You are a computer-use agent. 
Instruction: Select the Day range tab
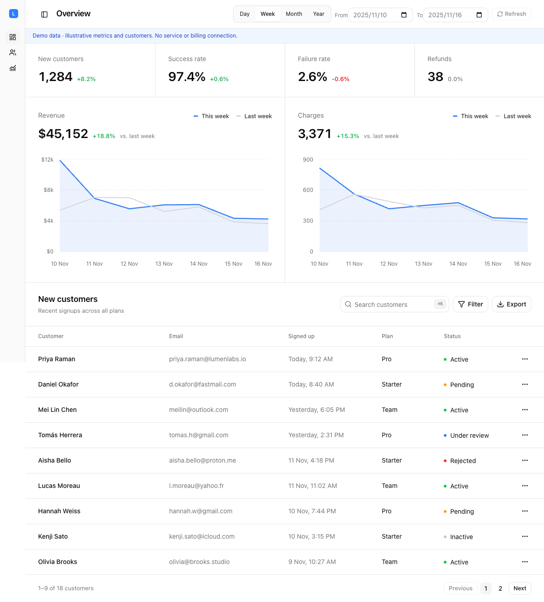pos(245,14)
